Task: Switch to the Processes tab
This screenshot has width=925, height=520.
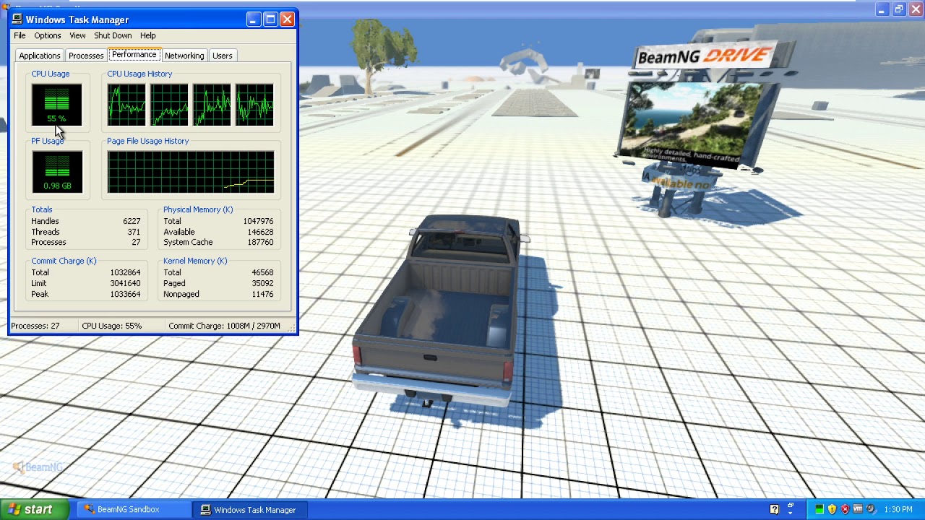Action: click(86, 56)
